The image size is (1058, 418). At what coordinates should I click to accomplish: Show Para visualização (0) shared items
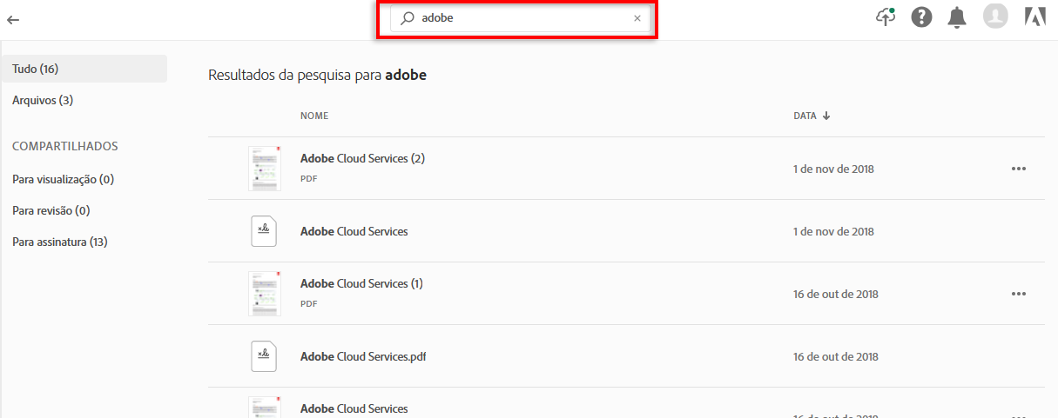pyautogui.click(x=63, y=179)
